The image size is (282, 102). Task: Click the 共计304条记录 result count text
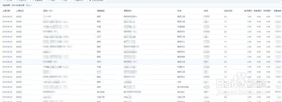(18, 5)
